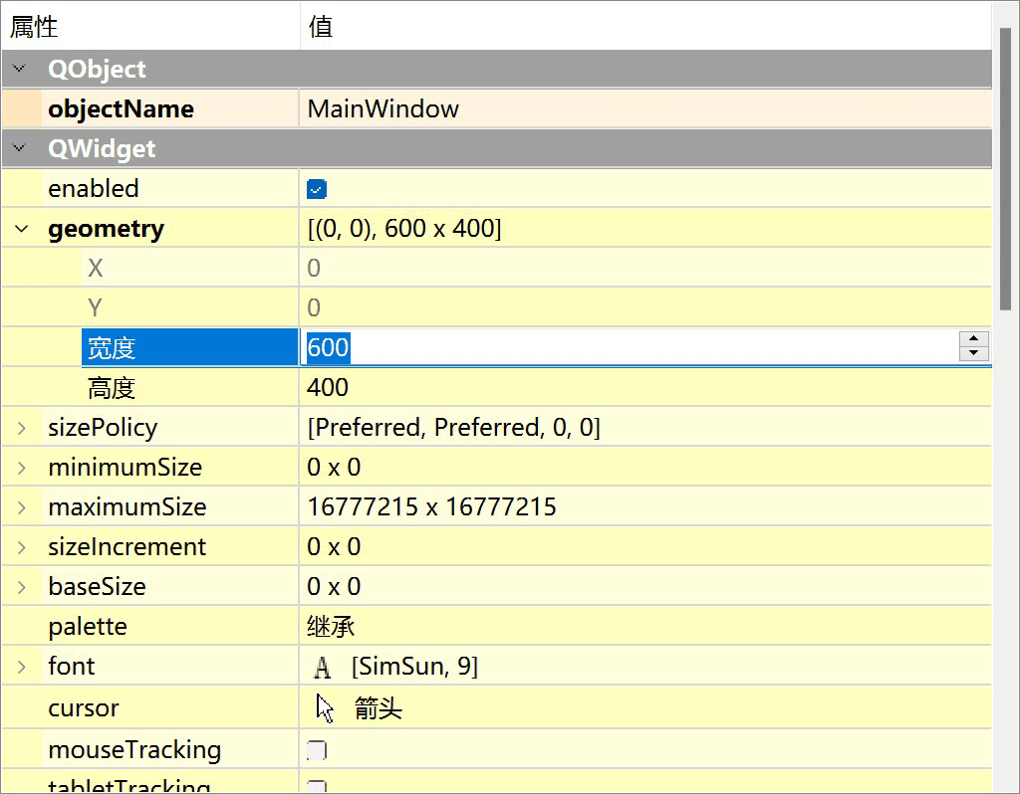
Task: Expand the font property
Action: 22,667
